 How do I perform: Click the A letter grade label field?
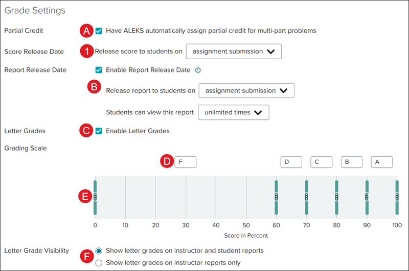pyautogui.click(x=382, y=162)
